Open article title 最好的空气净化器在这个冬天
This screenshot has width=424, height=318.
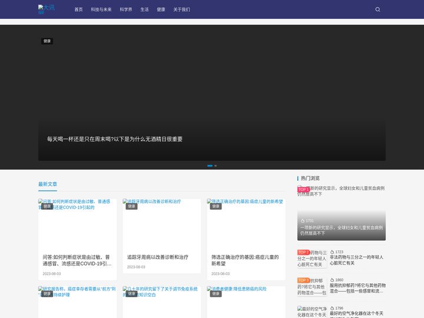click(x=356, y=314)
